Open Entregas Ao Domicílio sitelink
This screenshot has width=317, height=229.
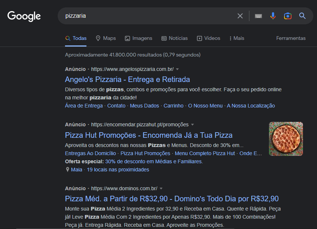tap(91, 153)
